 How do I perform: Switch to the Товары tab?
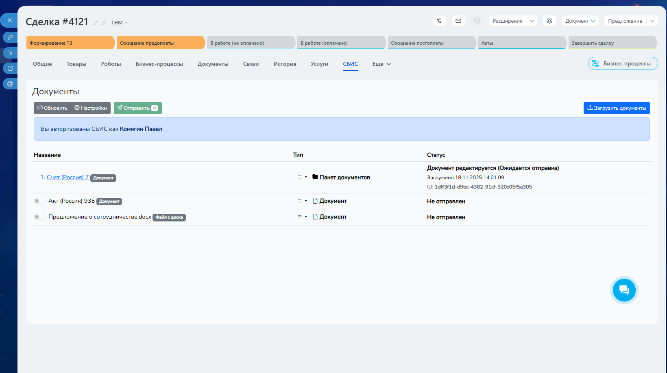pyautogui.click(x=76, y=64)
